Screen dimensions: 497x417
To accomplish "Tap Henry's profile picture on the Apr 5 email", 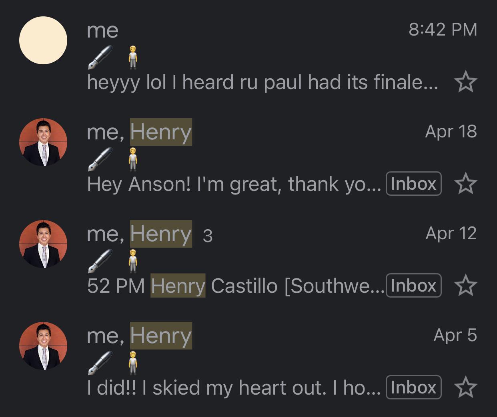I will (x=43, y=346).
